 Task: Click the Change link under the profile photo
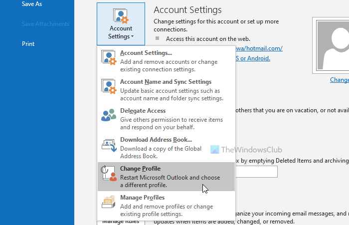point(340,80)
